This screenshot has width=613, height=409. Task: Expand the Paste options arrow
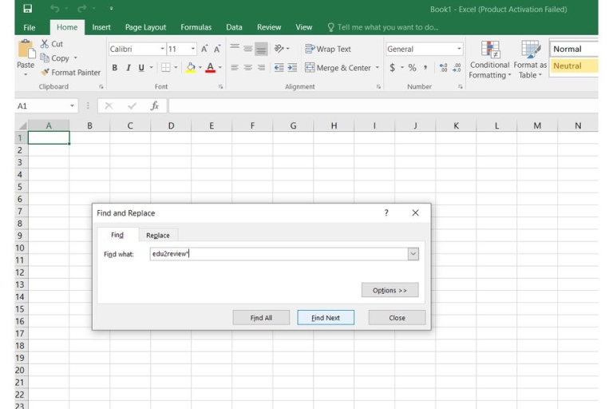click(26, 74)
